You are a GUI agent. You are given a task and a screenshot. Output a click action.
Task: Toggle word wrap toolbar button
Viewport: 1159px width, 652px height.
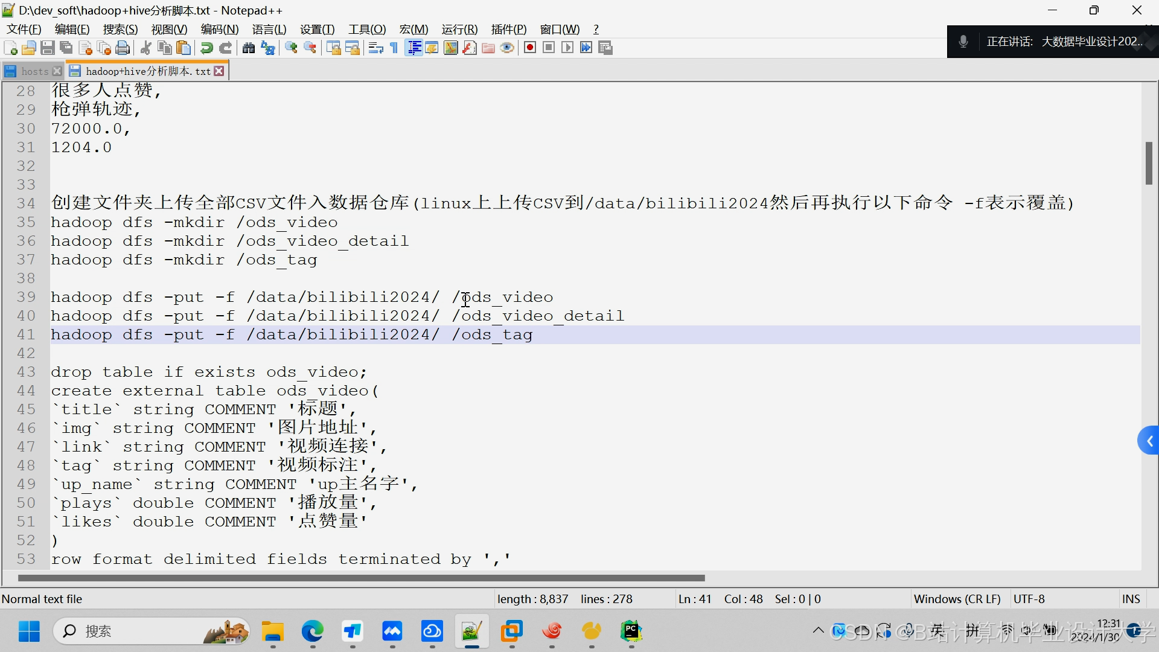[x=375, y=48]
